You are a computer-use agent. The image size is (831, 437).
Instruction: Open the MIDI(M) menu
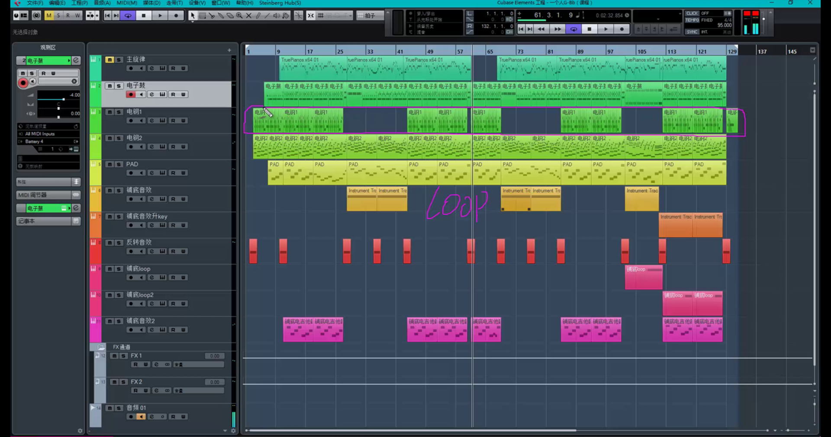127,3
